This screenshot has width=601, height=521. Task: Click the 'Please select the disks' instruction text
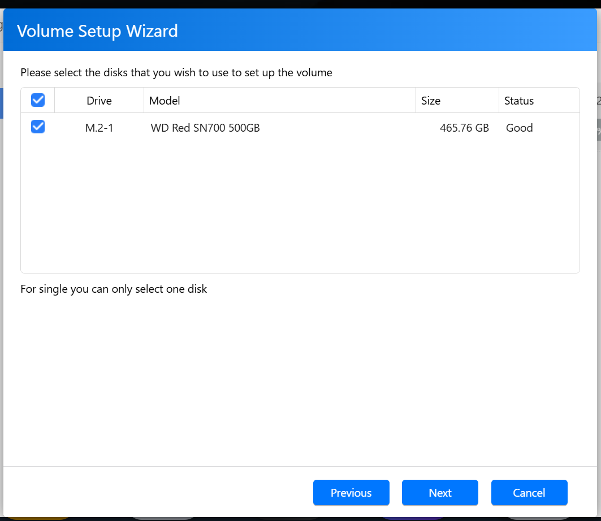pos(176,72)
